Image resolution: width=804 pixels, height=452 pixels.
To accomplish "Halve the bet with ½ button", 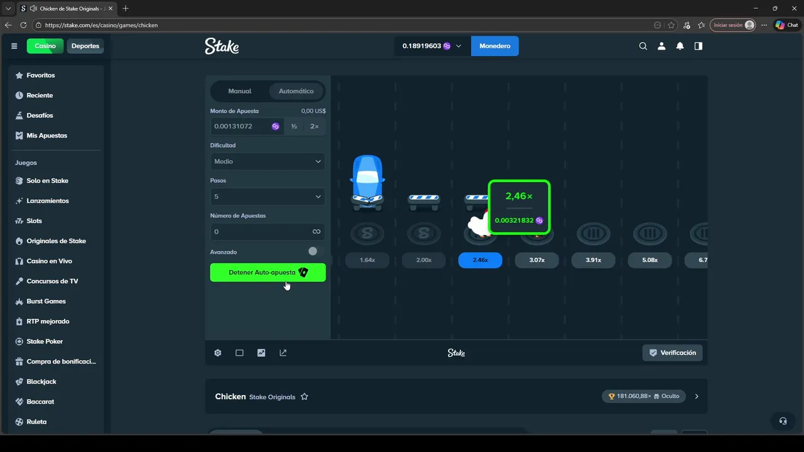I will pyautogui.click(x=294, y=126).
